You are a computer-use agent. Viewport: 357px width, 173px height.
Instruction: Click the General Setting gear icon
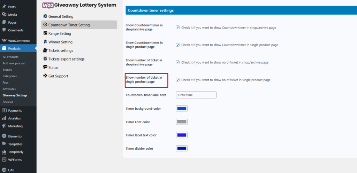45,16
